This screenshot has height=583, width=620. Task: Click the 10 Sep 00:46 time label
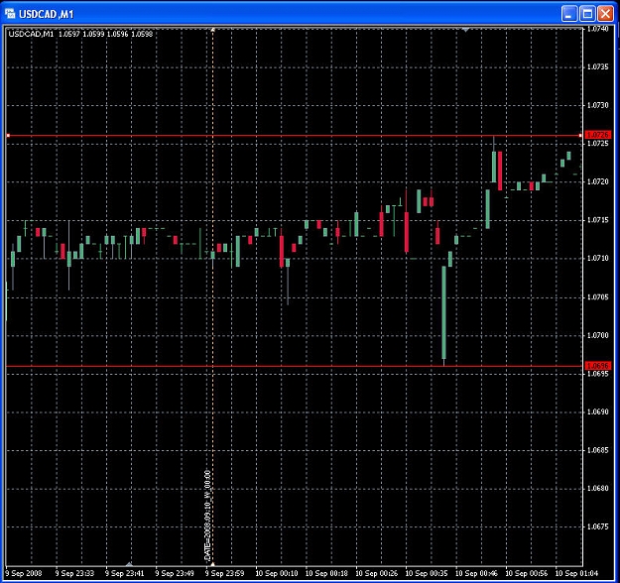point(476,573)
